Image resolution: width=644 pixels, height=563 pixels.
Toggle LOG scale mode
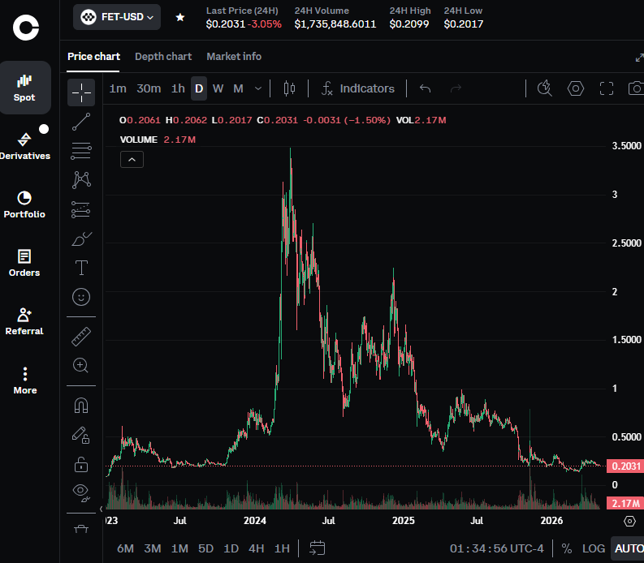click(594, 548)
